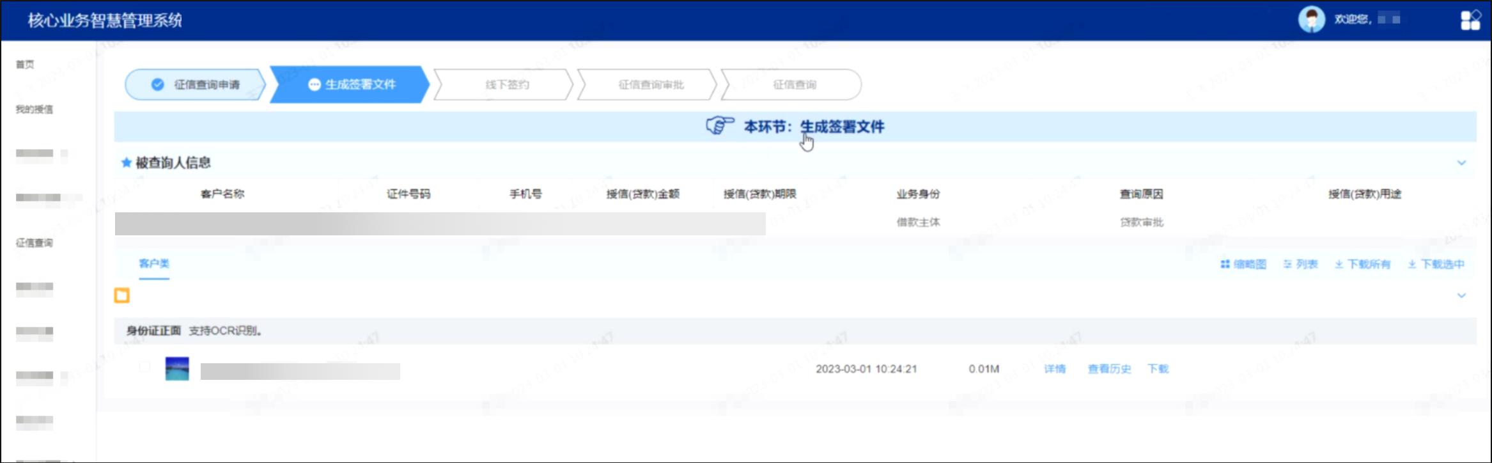Open the app grid icon at top right
The image size is (1492, 463).
(x=1470, y=20)
